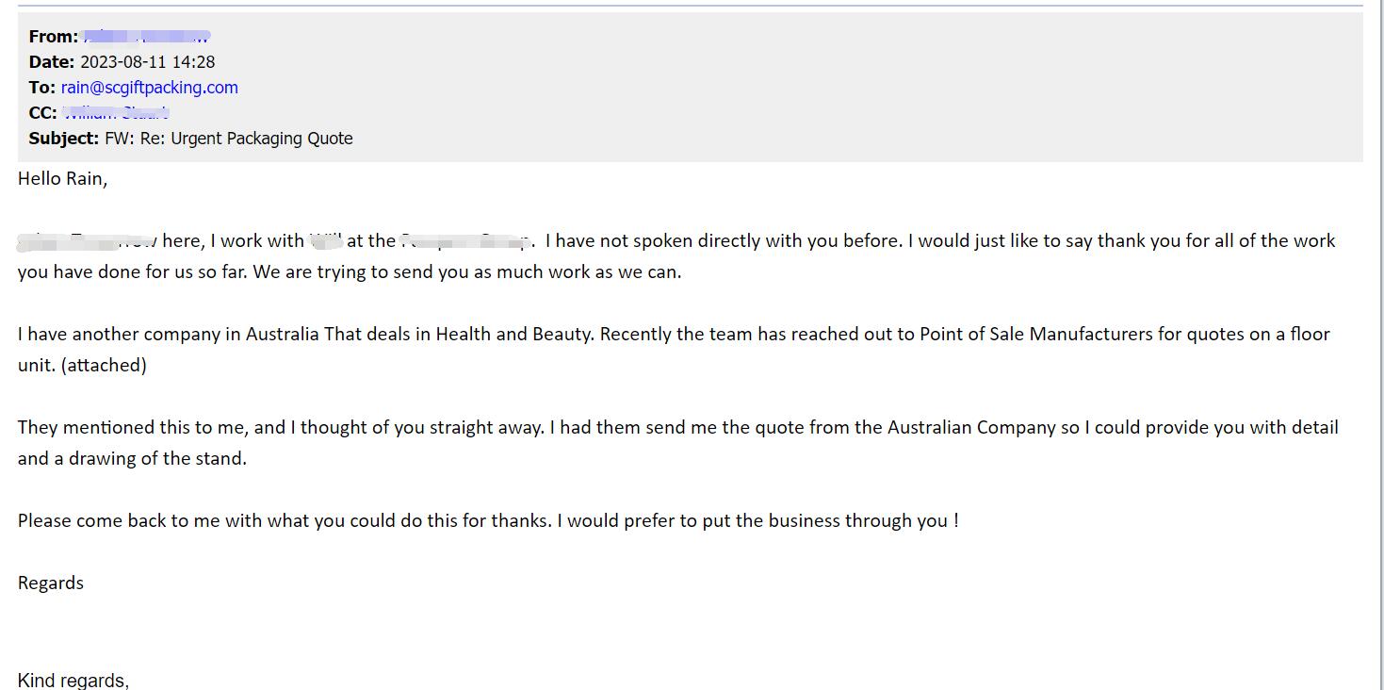This screenshot has height=690, width=1384.
Task: Click the text and a drawing of the stand
Action: tap(132, 459)
